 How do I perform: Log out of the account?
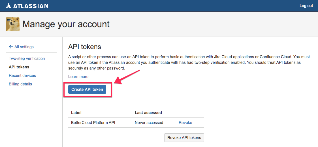306,6
